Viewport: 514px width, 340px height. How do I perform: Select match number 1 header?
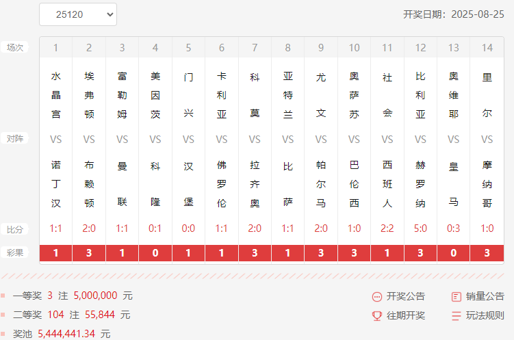point(55,47)
